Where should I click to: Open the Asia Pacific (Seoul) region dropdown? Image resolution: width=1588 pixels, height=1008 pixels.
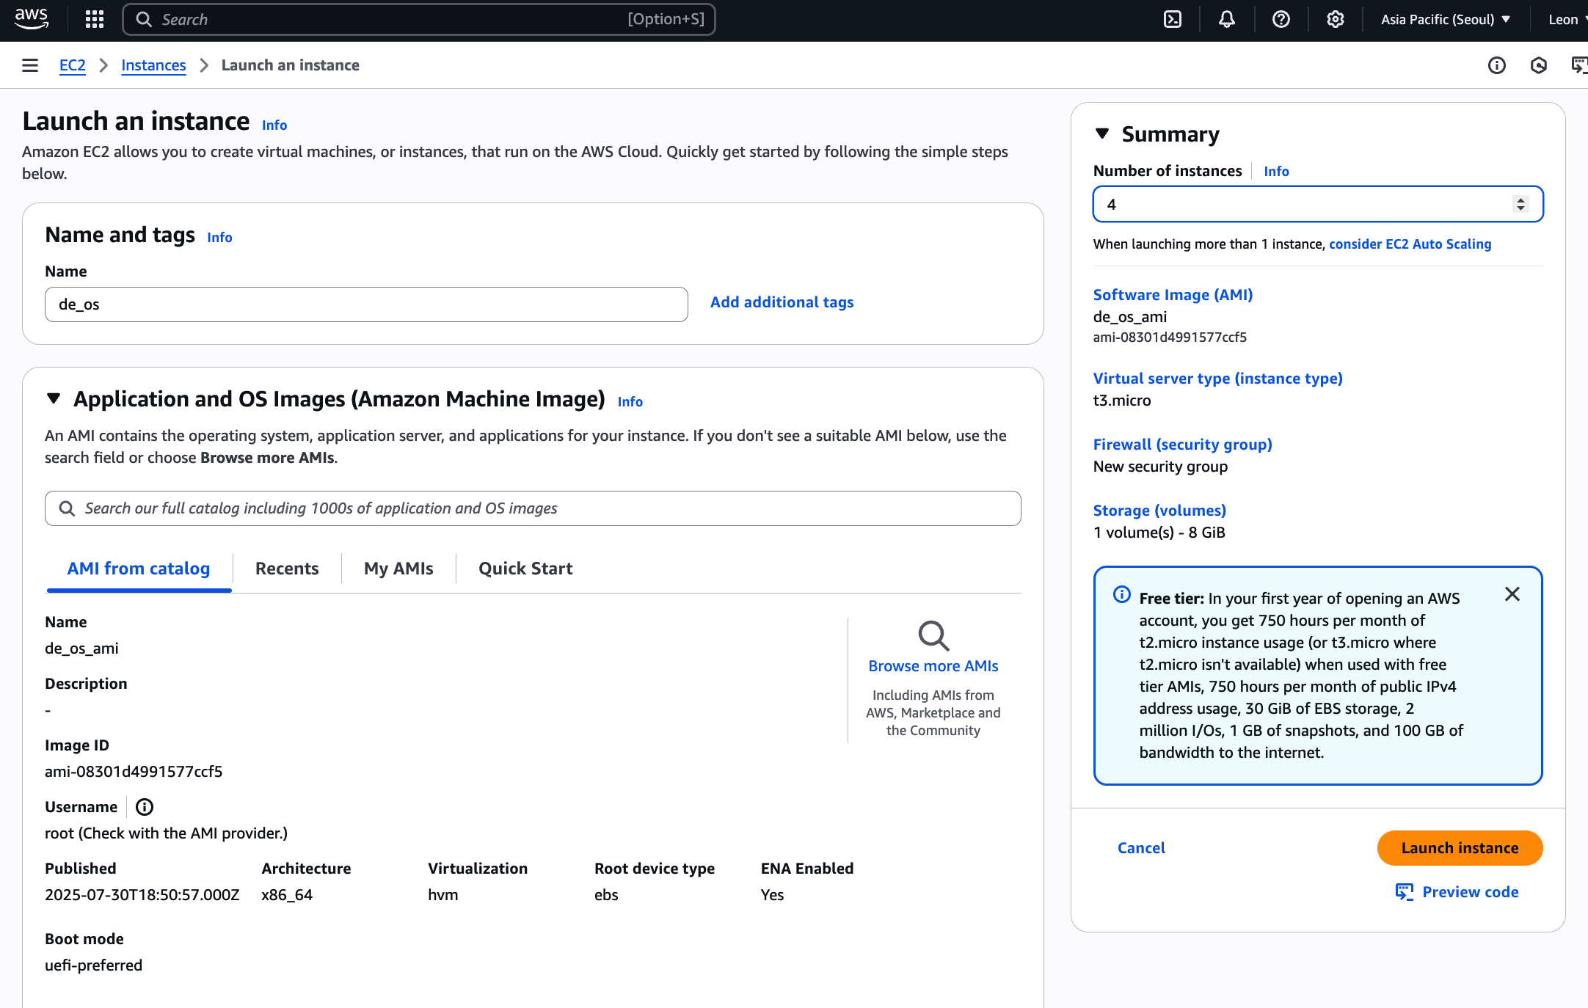tap(1445, 20)
